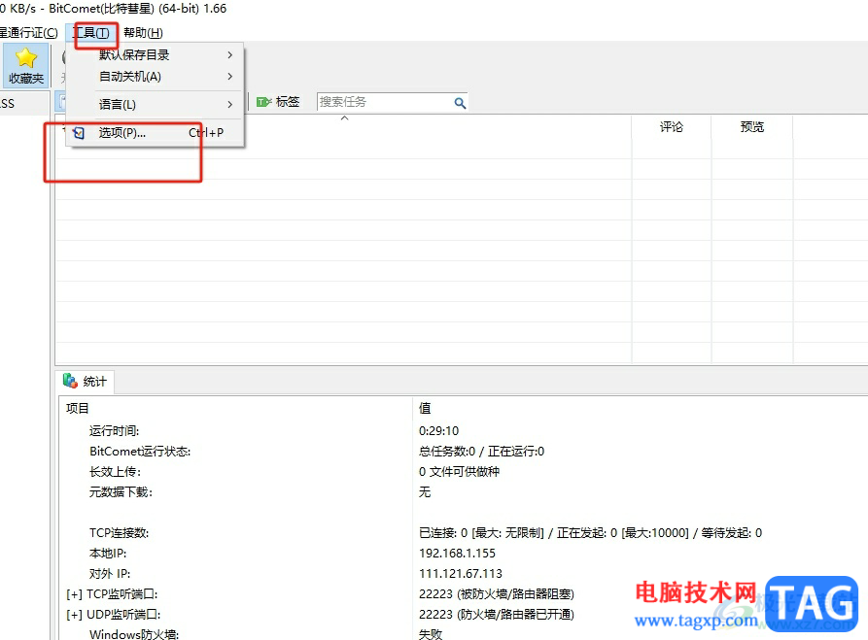The height and width of the screenshot is (640, 868).
Task: Expand the [+] UDP监听端口 row
Action: pyautogui.click(x=74, y=615)
